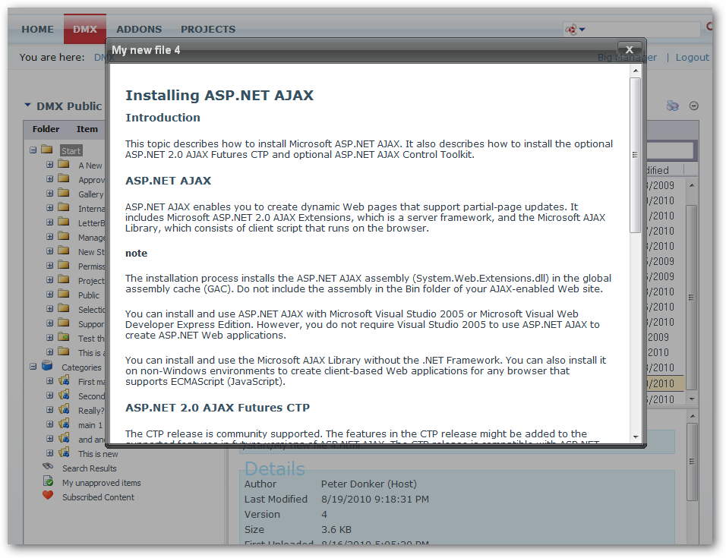Click the Logout link
Viewport: 726px width, 558px height.
692,58
